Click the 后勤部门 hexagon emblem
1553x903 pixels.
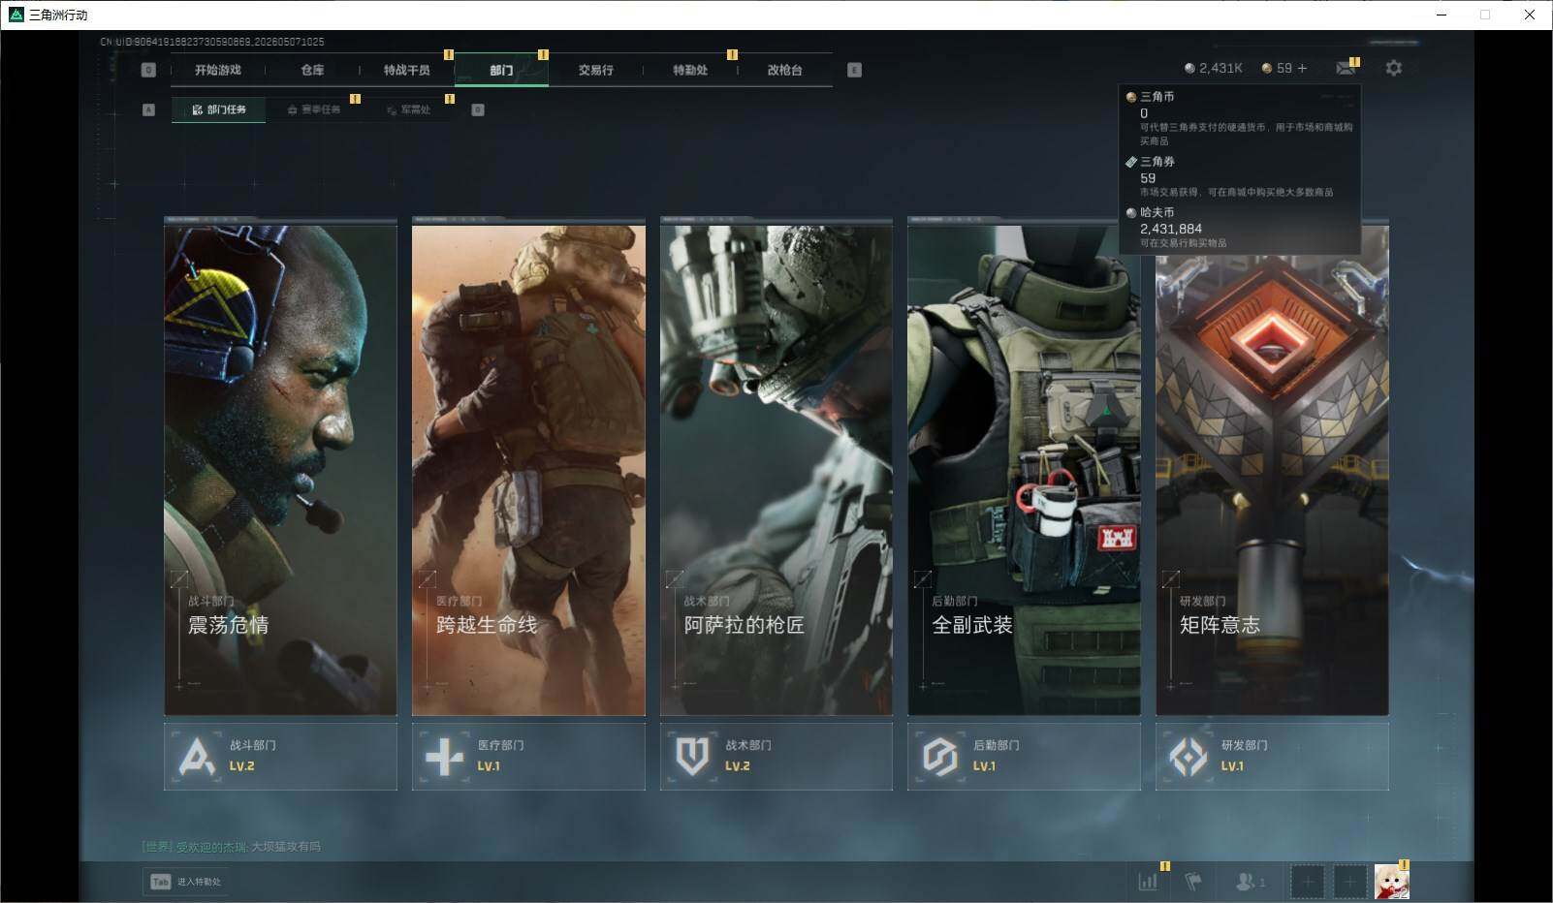click(940, 756)
